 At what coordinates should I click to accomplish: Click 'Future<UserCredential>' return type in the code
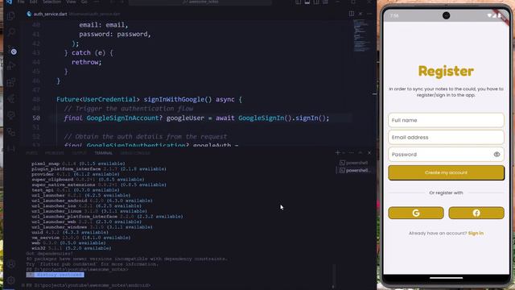pyautogui.click(x=98, y=99)
